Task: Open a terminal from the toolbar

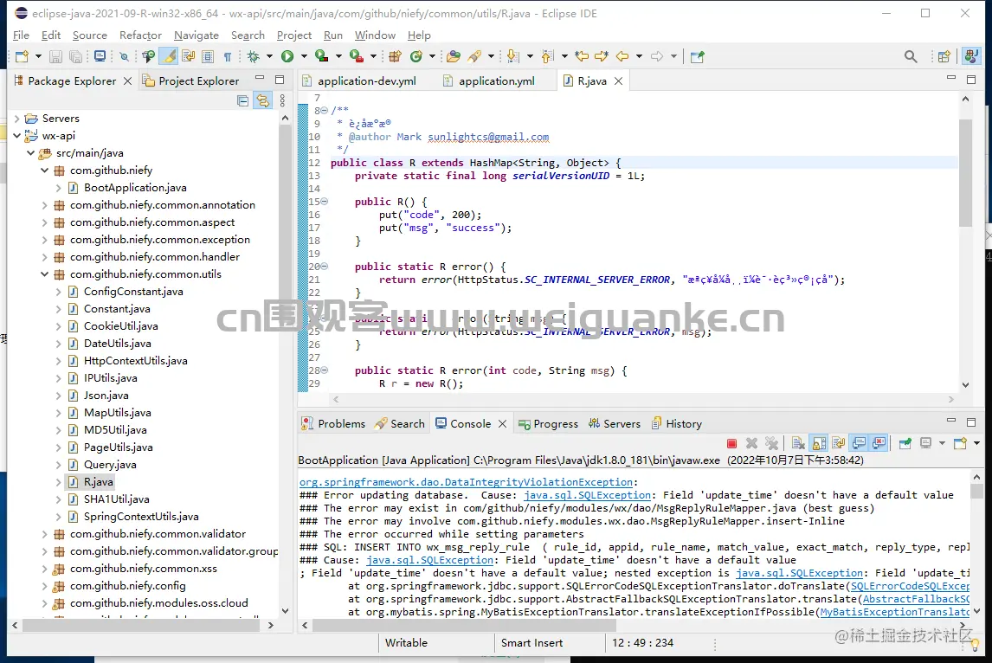Action: (x=100, y=55)
